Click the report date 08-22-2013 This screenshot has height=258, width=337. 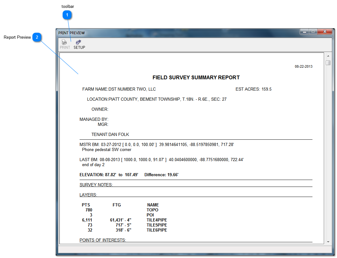tap(303, 67)
